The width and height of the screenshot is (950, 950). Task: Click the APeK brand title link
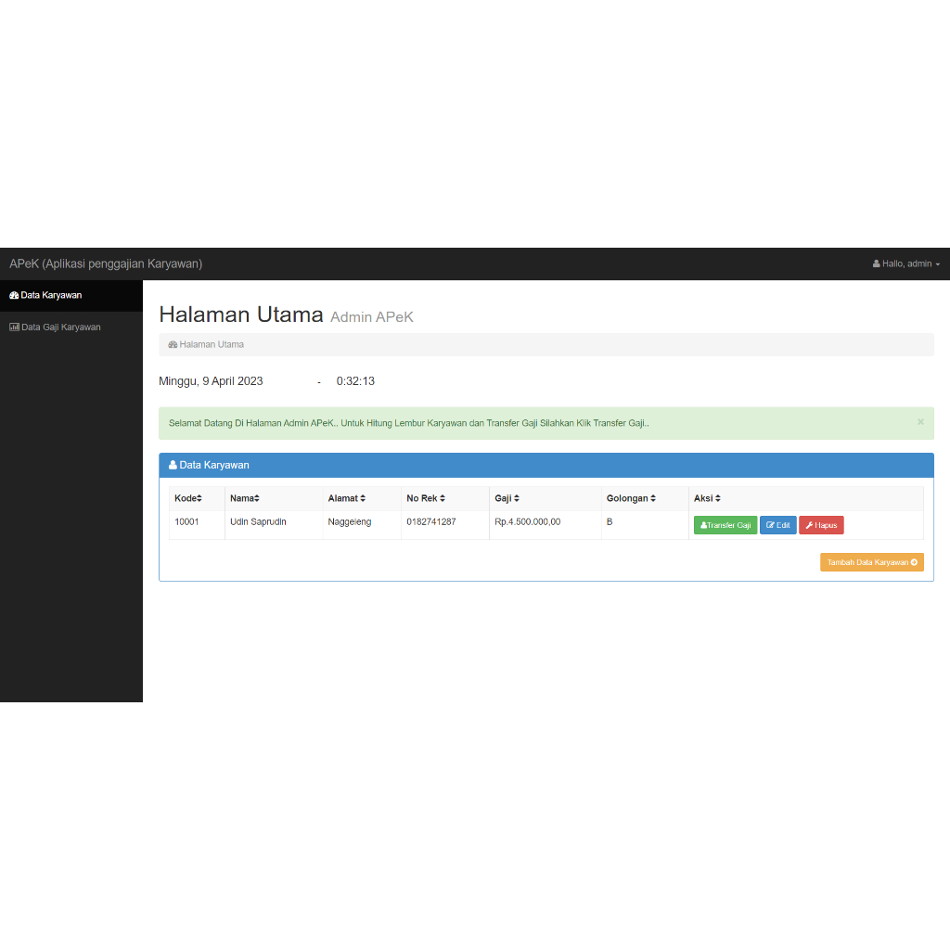[x=106, y=263]
